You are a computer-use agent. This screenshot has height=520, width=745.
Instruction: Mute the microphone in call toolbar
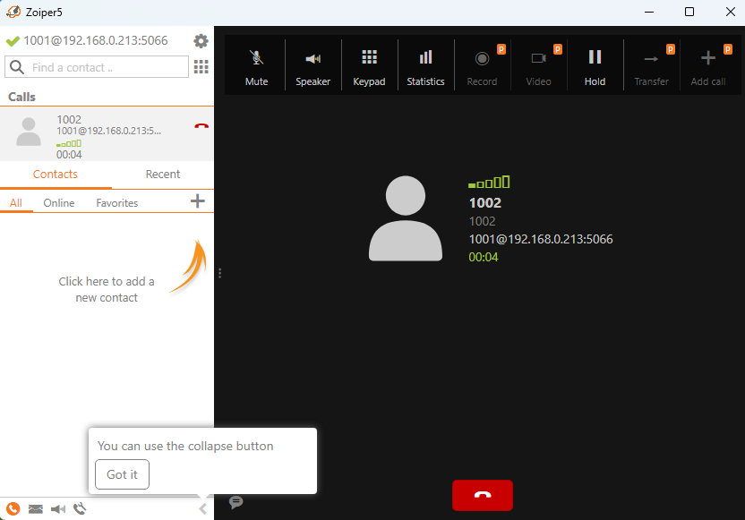point(256,65)
